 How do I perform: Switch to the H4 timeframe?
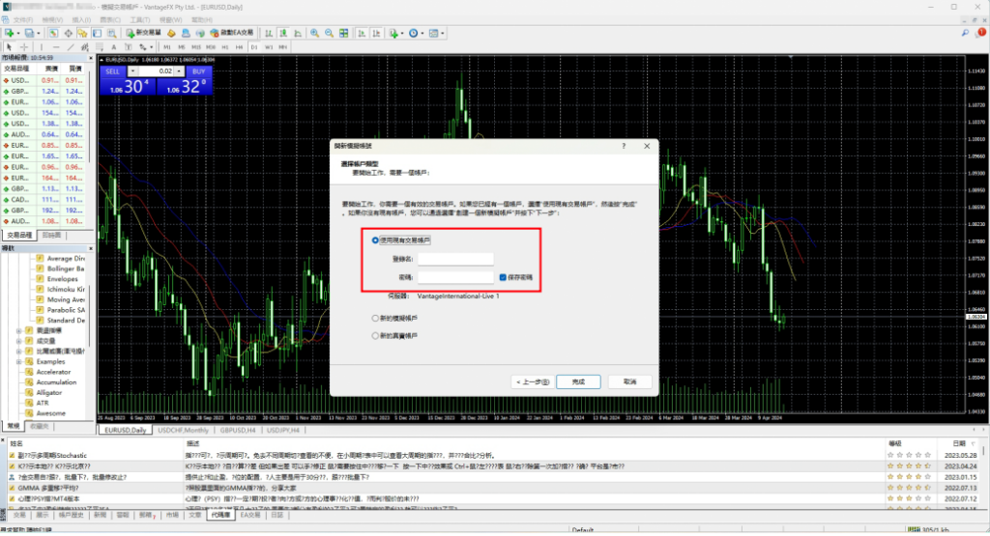click(x=241, y=46)
